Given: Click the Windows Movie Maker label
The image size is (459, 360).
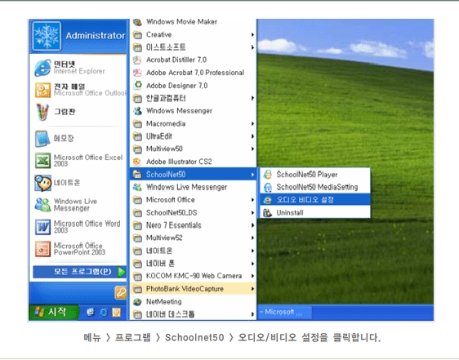Looking at the screenshot, I should click(x=181, y=22).
